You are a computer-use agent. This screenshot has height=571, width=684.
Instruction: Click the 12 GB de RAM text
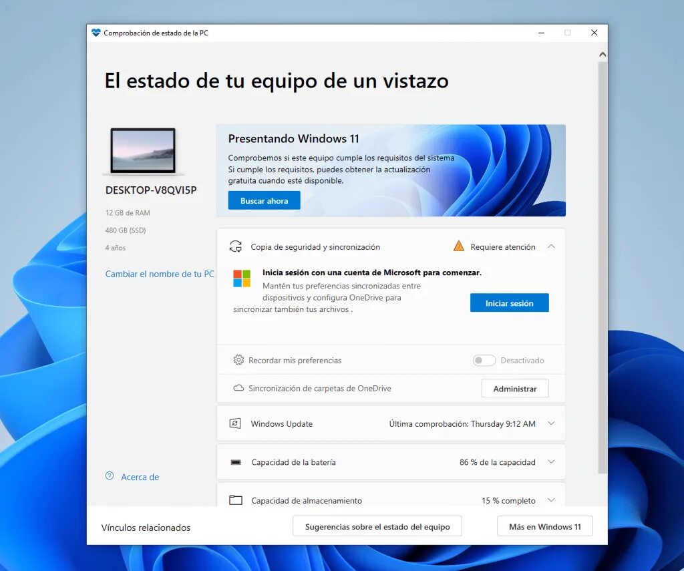[x=128, y=213]
